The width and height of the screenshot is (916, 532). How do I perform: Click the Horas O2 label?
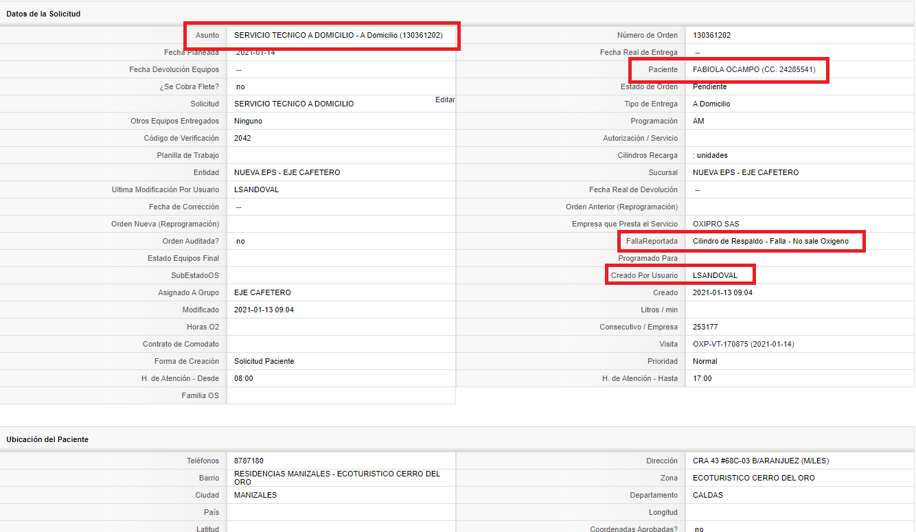[x=203, y=327]
